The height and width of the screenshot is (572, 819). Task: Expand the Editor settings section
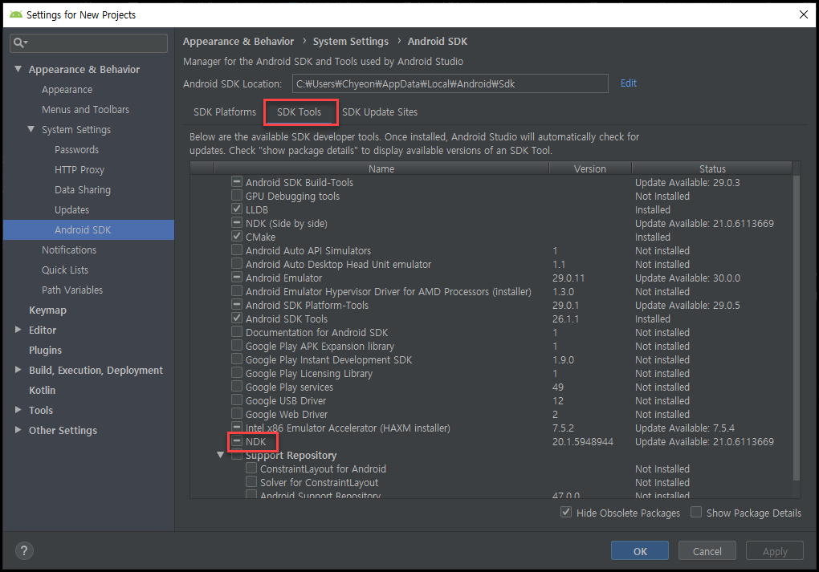pyautogui.click(x=18, y=329)
